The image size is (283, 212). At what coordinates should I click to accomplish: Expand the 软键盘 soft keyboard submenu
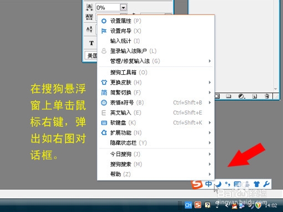click(156, 122)
